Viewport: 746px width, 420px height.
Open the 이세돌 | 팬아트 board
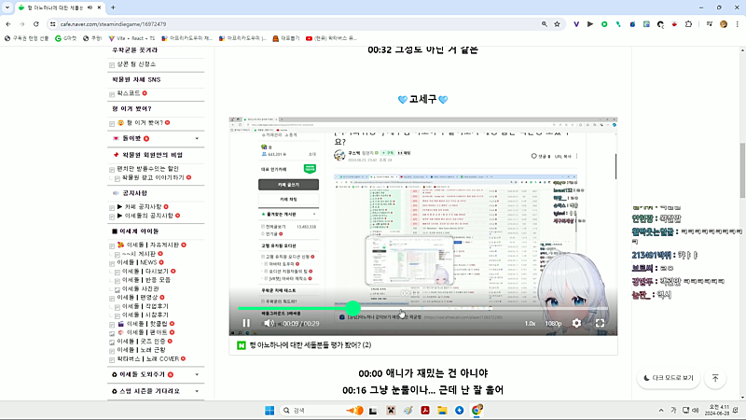tap(147, 332)
